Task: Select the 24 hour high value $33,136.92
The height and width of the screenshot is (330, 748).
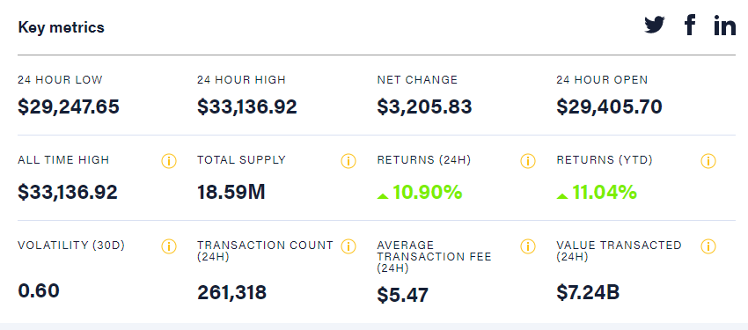Action: [x=247, y=106]
